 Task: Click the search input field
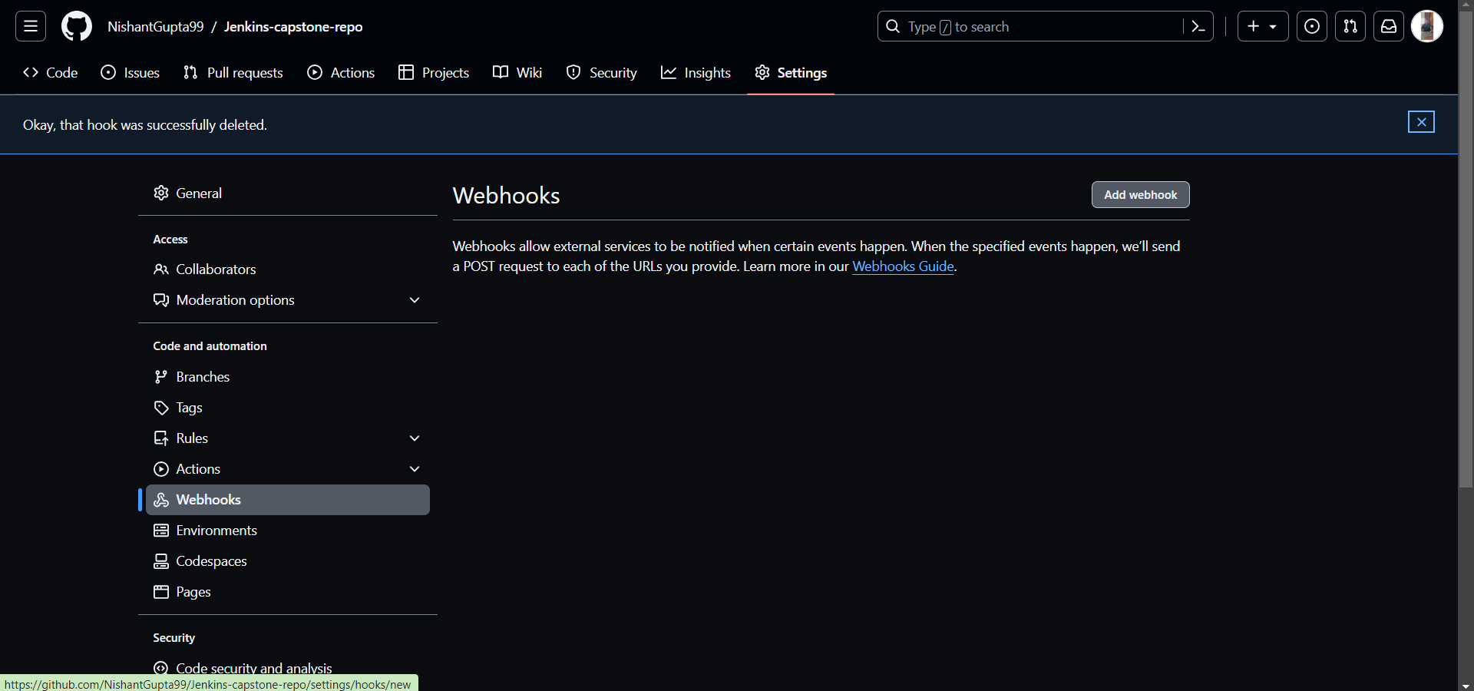pyautogui.click(x=1029, y=27)
